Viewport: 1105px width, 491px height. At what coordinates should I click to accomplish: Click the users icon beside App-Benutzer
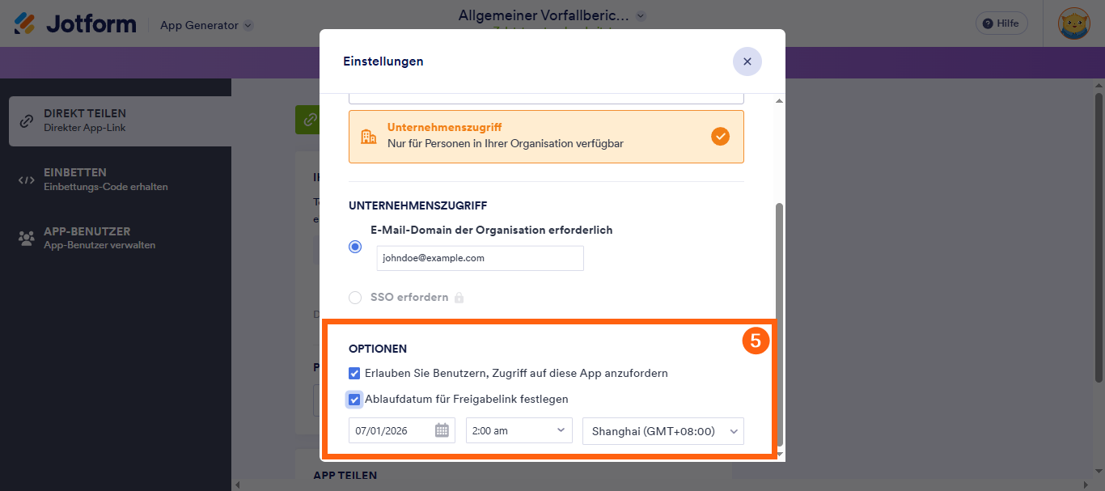tap(27, 239)
